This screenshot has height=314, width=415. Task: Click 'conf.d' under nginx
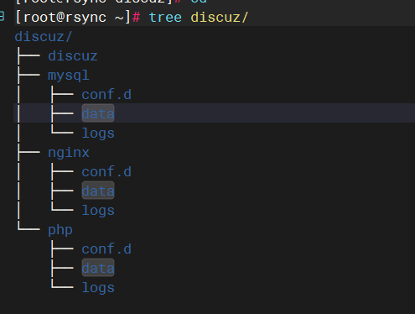(106, 172)
